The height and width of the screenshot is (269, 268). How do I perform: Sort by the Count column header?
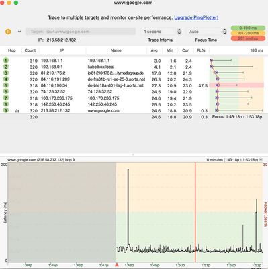(x=30, y=50)
